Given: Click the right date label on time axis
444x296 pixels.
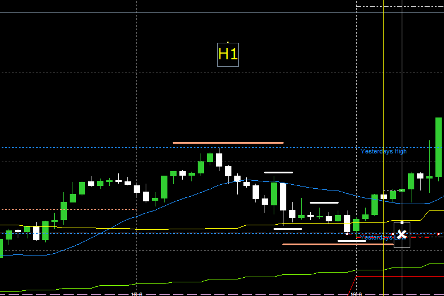Looking at the screenshot, I should (x=356, y=294).
